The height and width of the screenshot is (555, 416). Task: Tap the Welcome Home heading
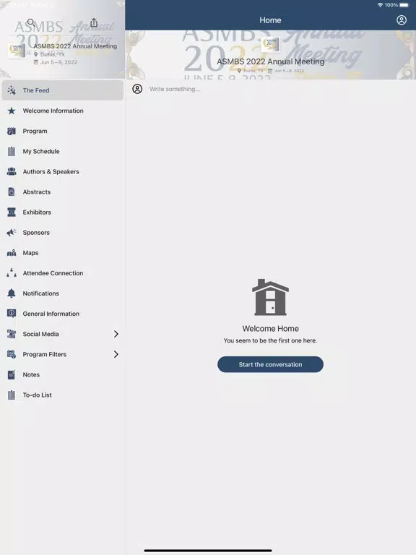click(270, 329)
